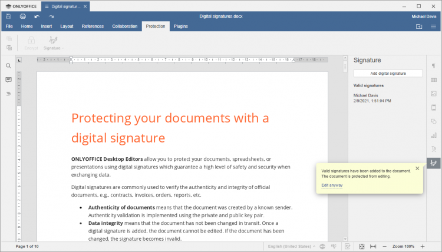Open the File menu
The width and height of the screenshot is (442, 252).
pyautogui.click(x=9, y=26)
